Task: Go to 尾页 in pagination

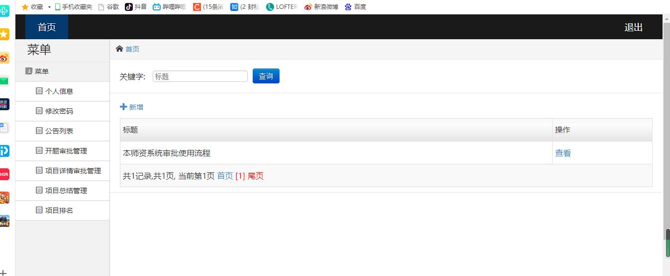Action: (256, 176)
